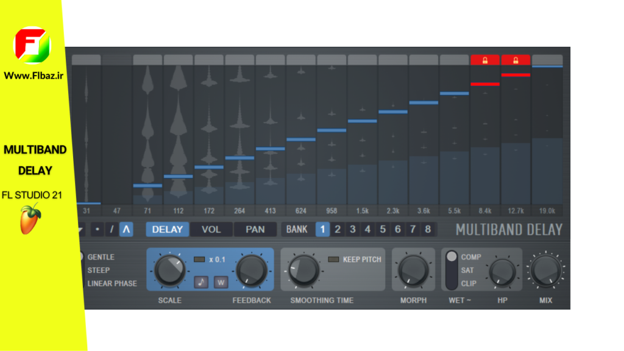
Task: Select bank 3
Action: 353,230
